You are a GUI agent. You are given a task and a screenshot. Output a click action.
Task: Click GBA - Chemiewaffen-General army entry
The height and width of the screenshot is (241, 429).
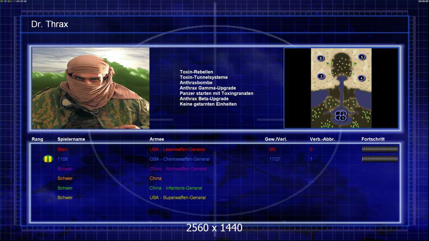[179, 159]
